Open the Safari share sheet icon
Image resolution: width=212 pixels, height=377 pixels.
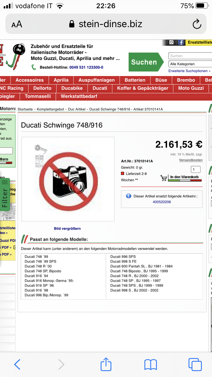(x=106, y=364)
